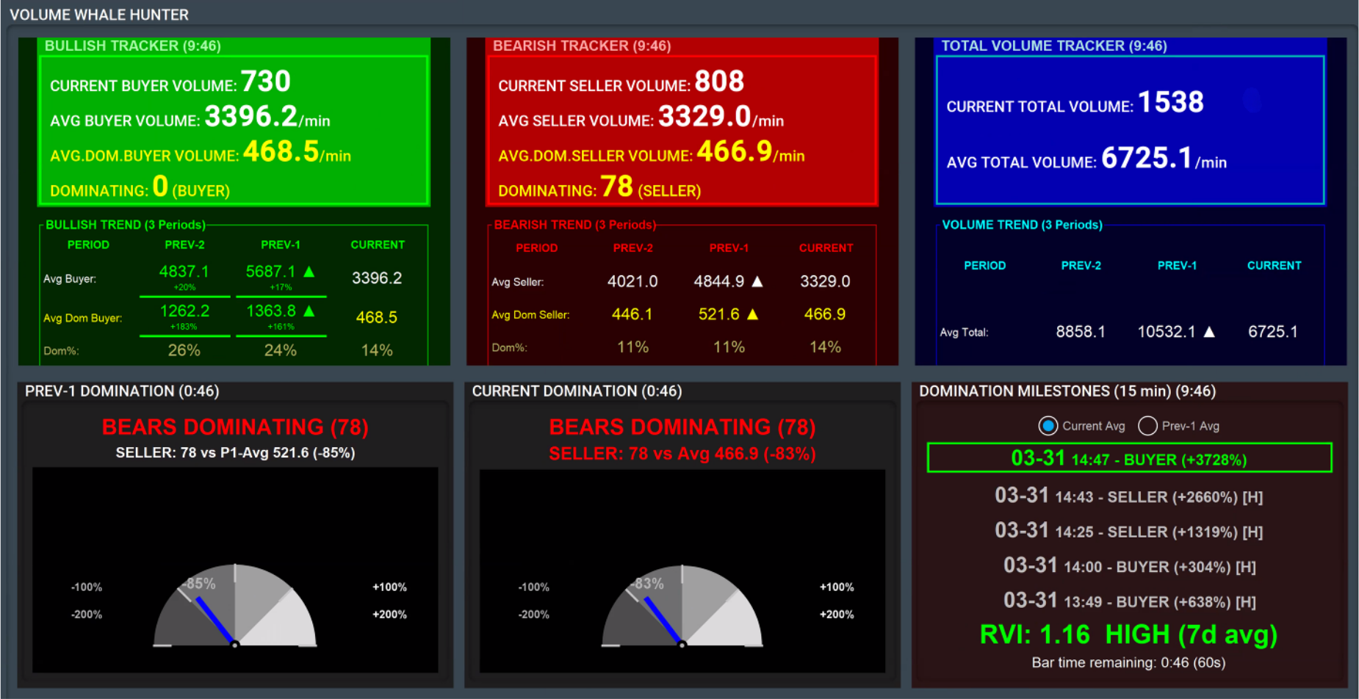Click the Bearish Tracker panel header
This screenshot has width=1359, height=699.
(581, 46)
